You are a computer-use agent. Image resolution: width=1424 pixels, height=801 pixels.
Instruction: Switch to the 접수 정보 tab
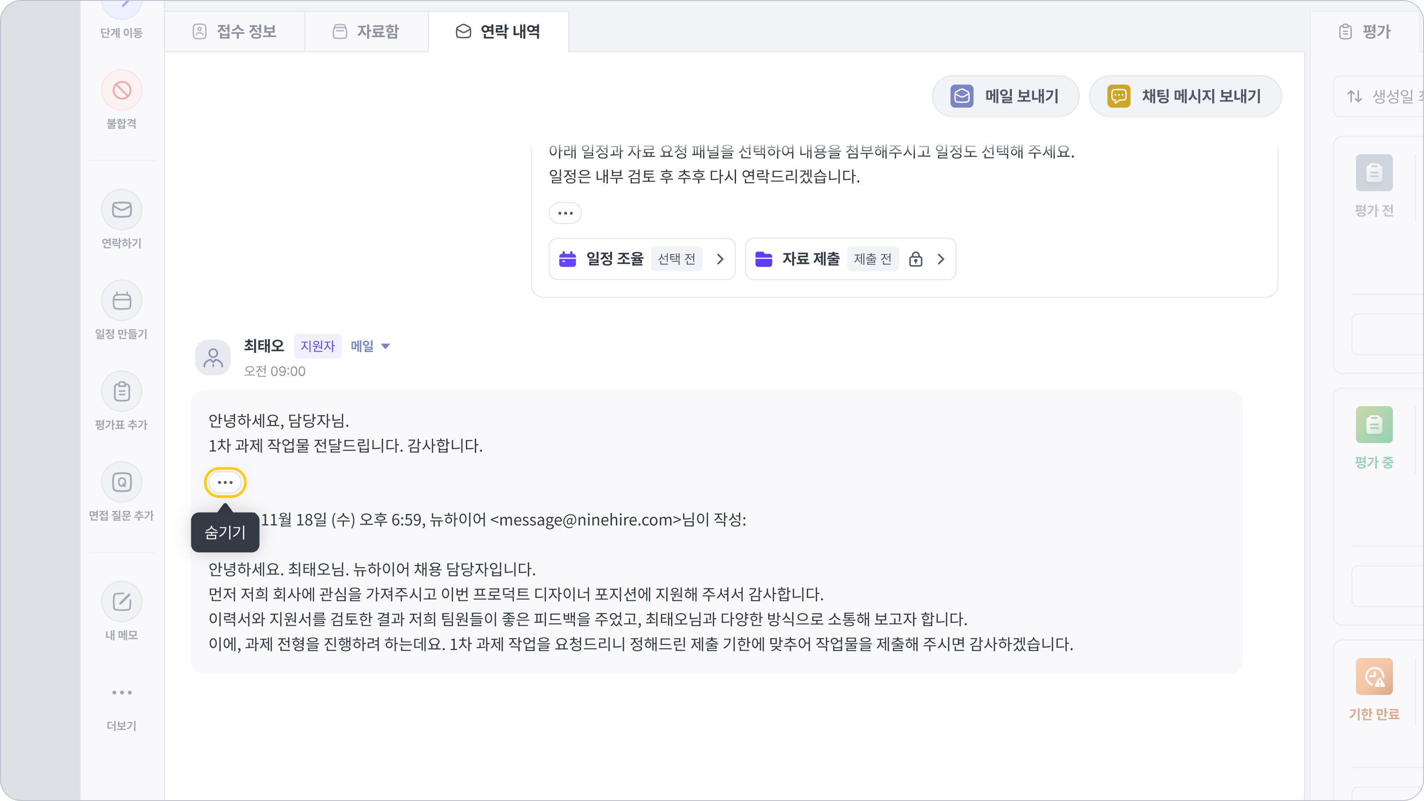[235, 32]
